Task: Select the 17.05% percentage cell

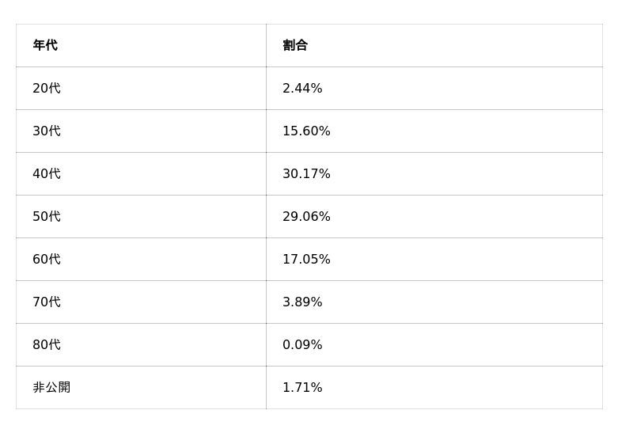Action: coord(306,260)
